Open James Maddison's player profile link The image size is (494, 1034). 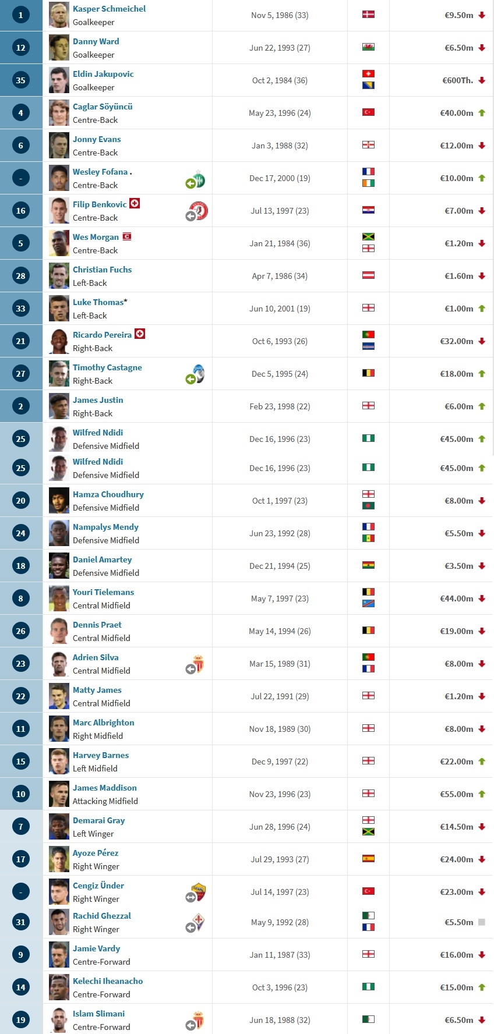pos(105,788)
